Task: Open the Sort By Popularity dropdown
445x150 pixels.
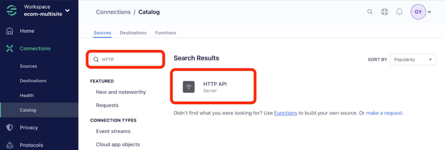Action: click(x=413, y=59)
